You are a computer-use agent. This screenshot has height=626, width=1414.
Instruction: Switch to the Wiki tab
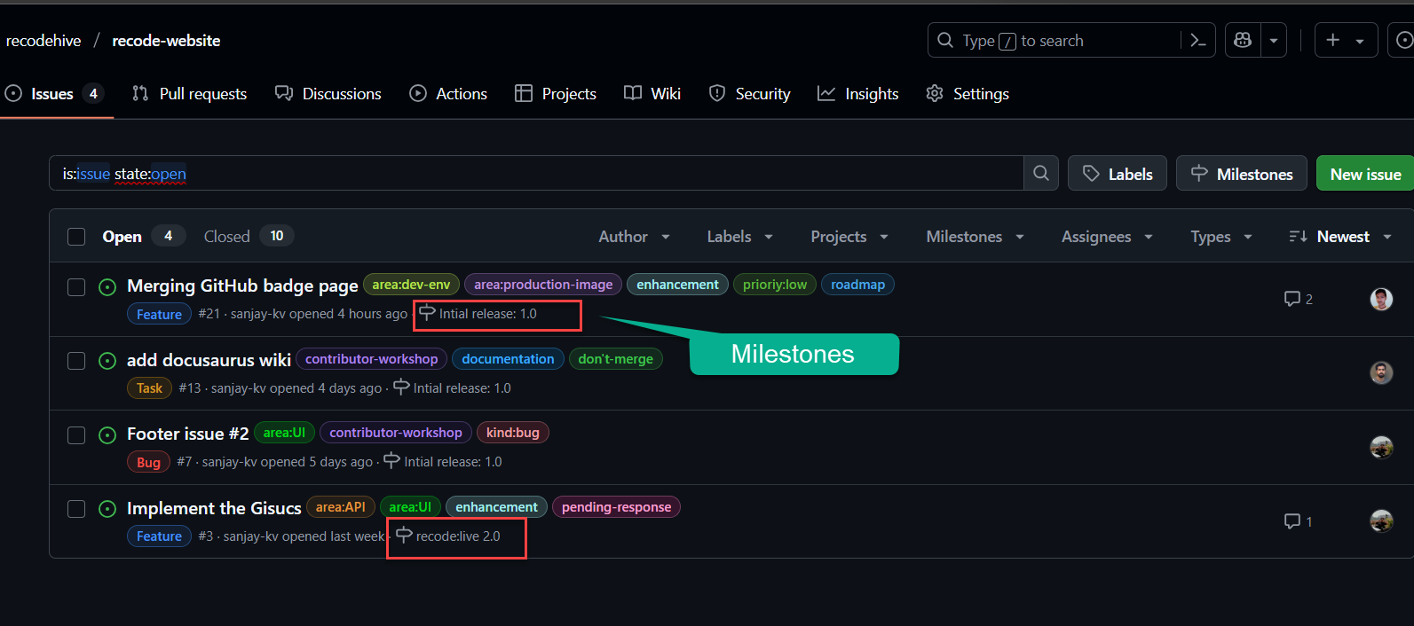pos(652,94)
